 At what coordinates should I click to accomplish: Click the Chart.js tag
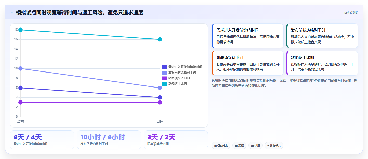pyautogui.click(x=221, y=146)
